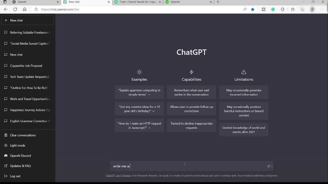The width and height of the screenshot is (328, 184).
Task: Open the ChatGPT Jan 9 Version link
Action: [x=118, y=176]
